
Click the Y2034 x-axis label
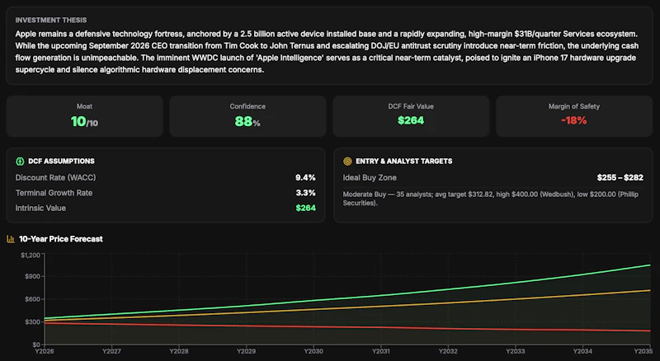point(582,351)
